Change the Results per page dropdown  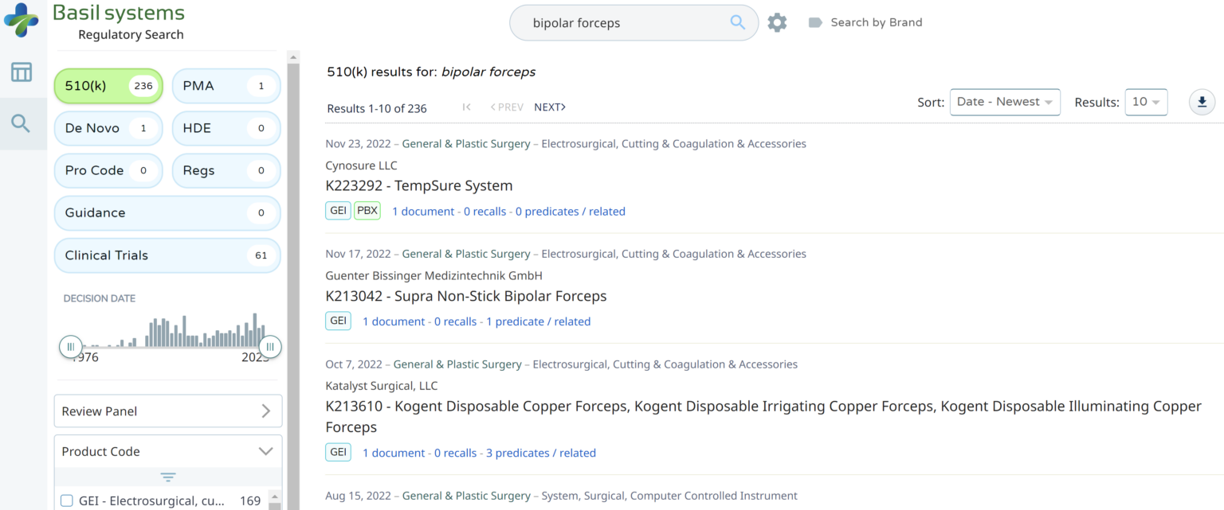point(1145,102)
